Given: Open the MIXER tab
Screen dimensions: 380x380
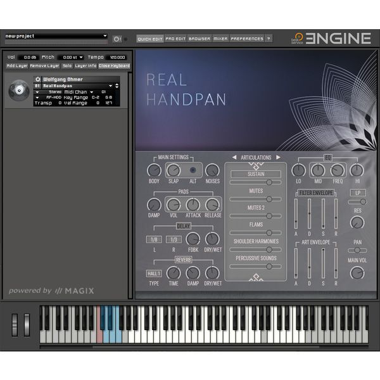Looking at the screenshot, I should point(220,39).
